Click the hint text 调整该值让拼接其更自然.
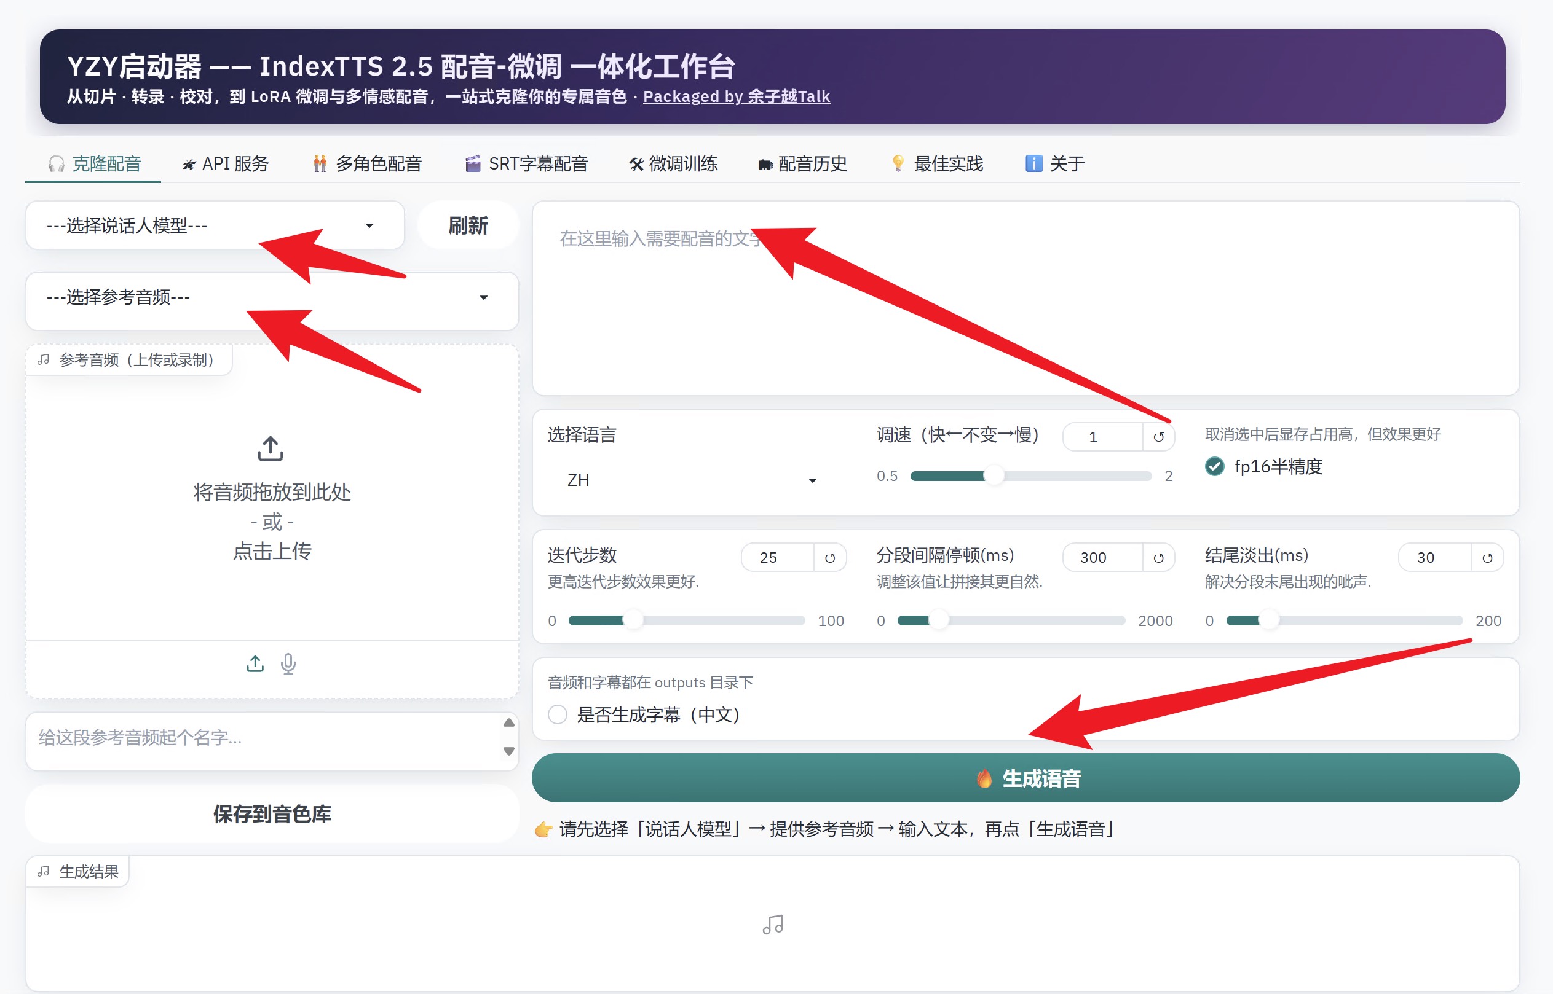Screen dimensions: 1553x994 pos(960,582)
